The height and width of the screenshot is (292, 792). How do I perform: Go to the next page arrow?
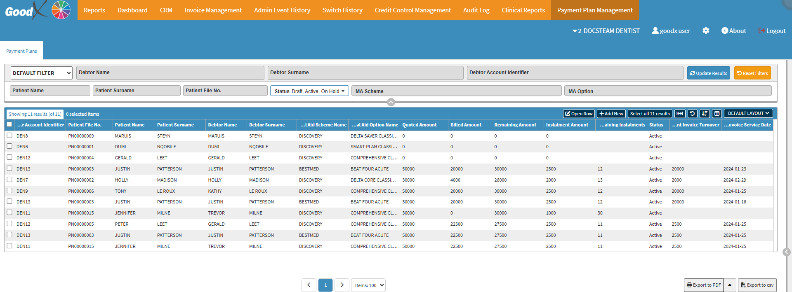click(342, 285)
